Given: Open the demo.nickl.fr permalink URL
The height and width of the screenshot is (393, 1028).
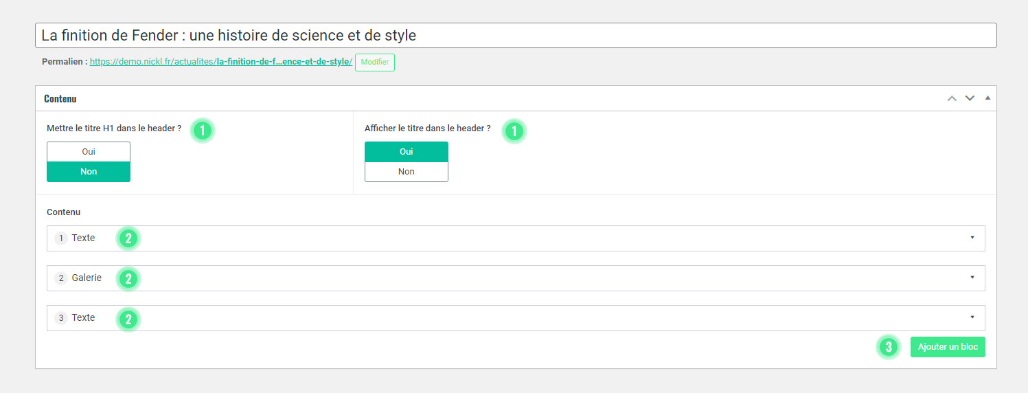Looking at the screenshot, I should coord(220,62).
